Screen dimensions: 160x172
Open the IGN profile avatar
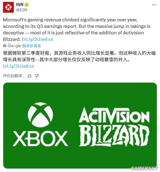(x=8, y=7)
